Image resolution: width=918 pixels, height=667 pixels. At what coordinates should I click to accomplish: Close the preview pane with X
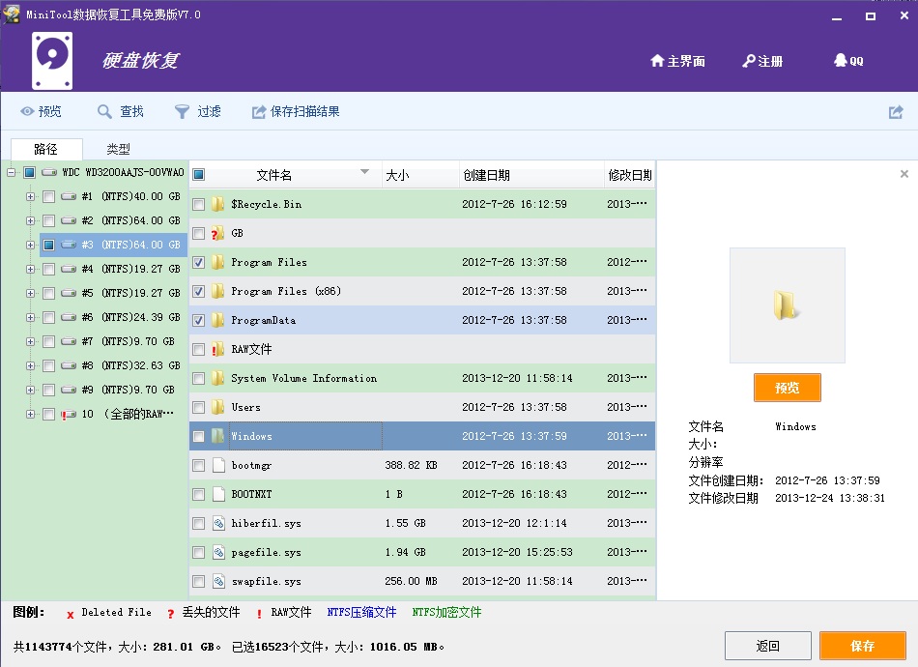pyautogui.click(x=904, y=174)
